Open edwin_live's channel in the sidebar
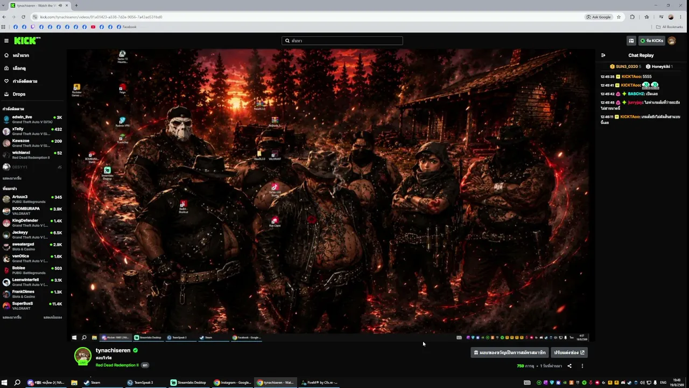Image resolution: width=689 pixels, height=388 pixels. 32,119
